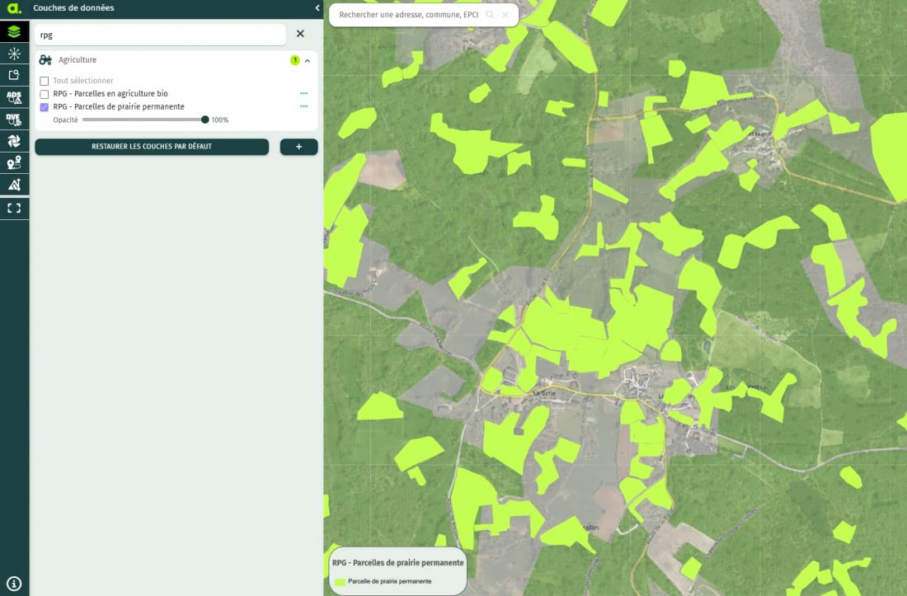Viewport: 907px width, 596px height.
Task: Open the route markers sidebar tool
Action: (14, 162)
